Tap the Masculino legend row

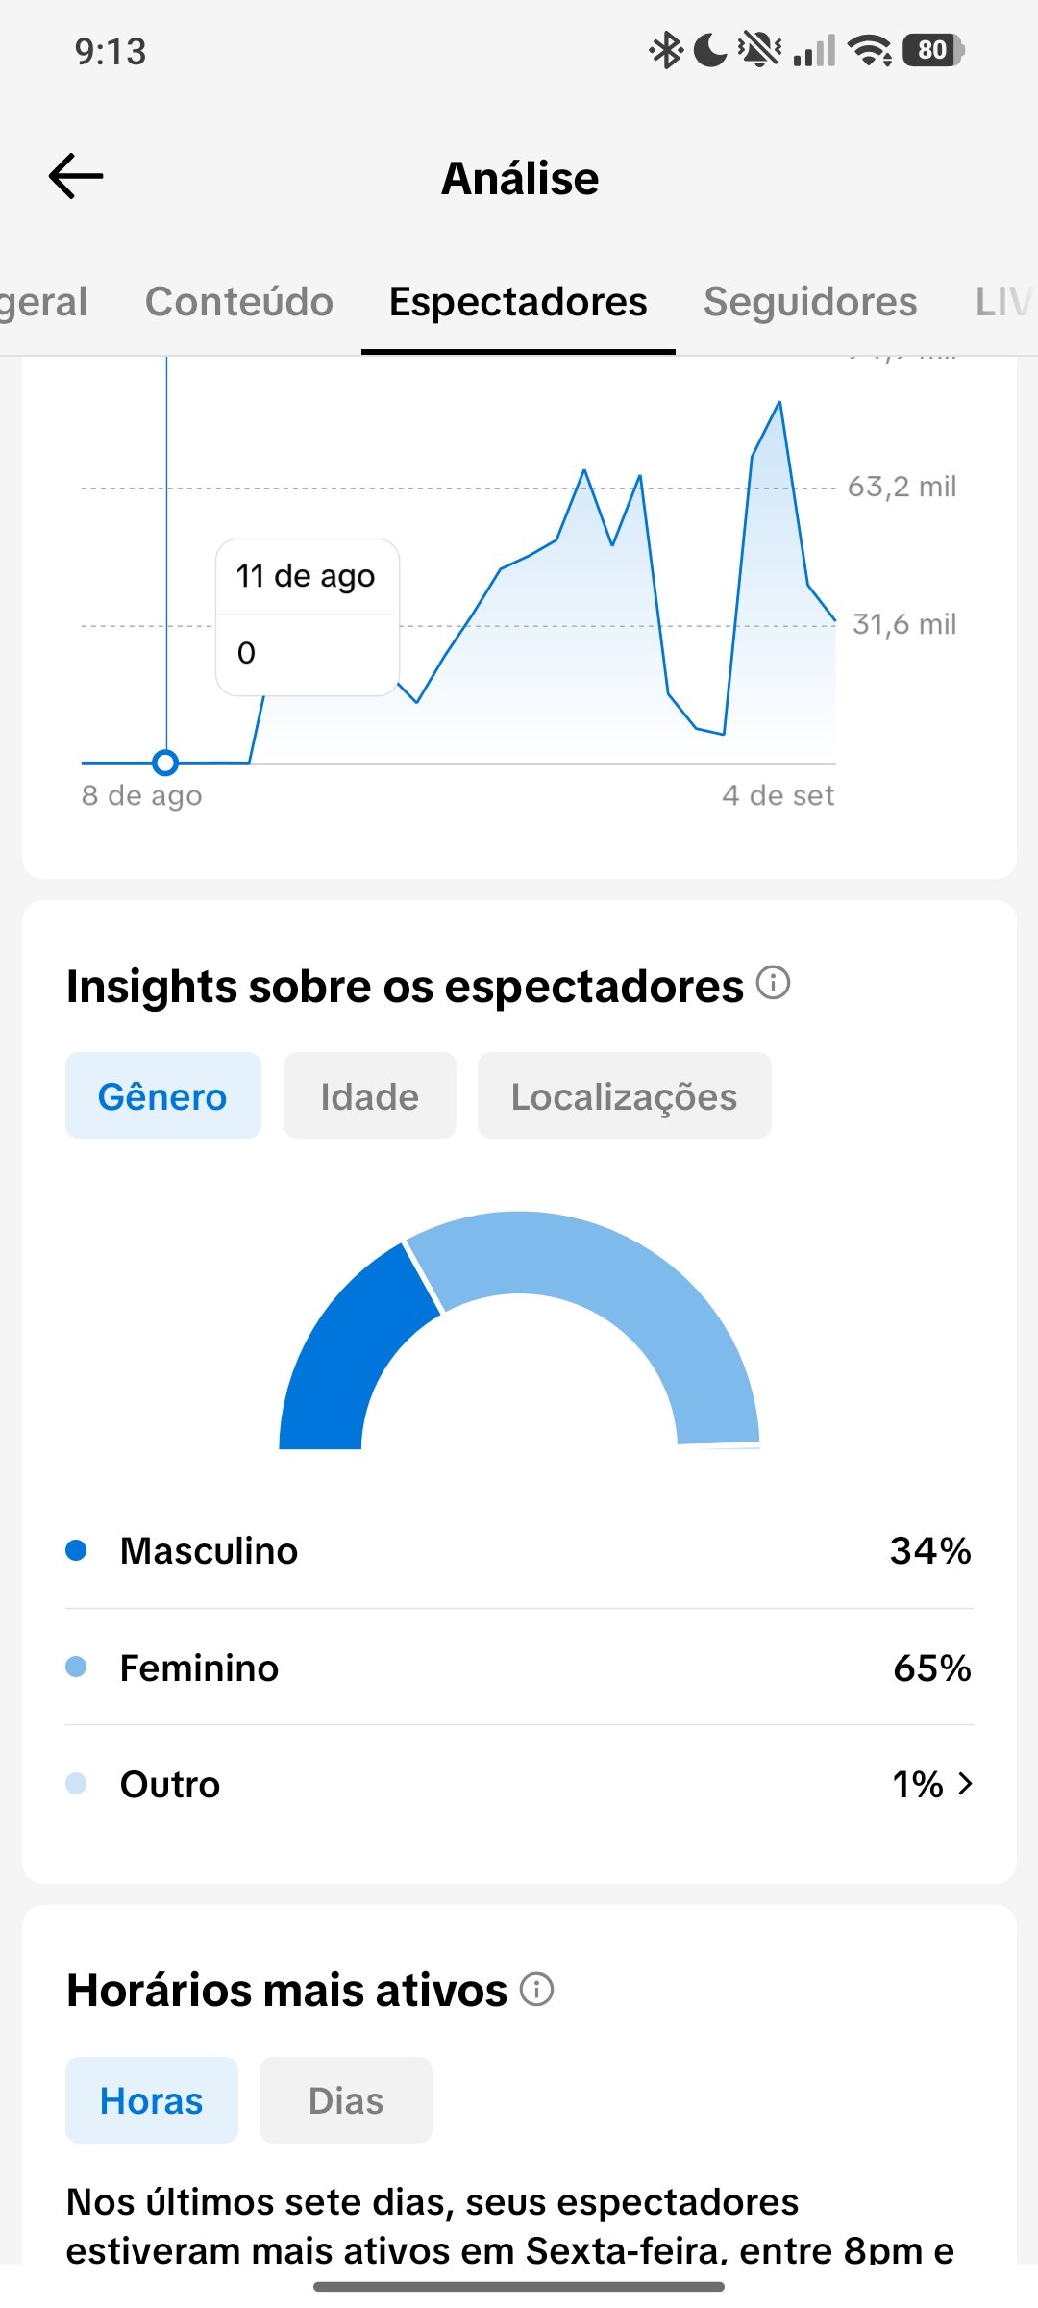pos(519,1550)
